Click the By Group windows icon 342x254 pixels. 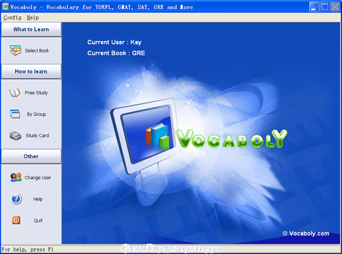point(15,114)
